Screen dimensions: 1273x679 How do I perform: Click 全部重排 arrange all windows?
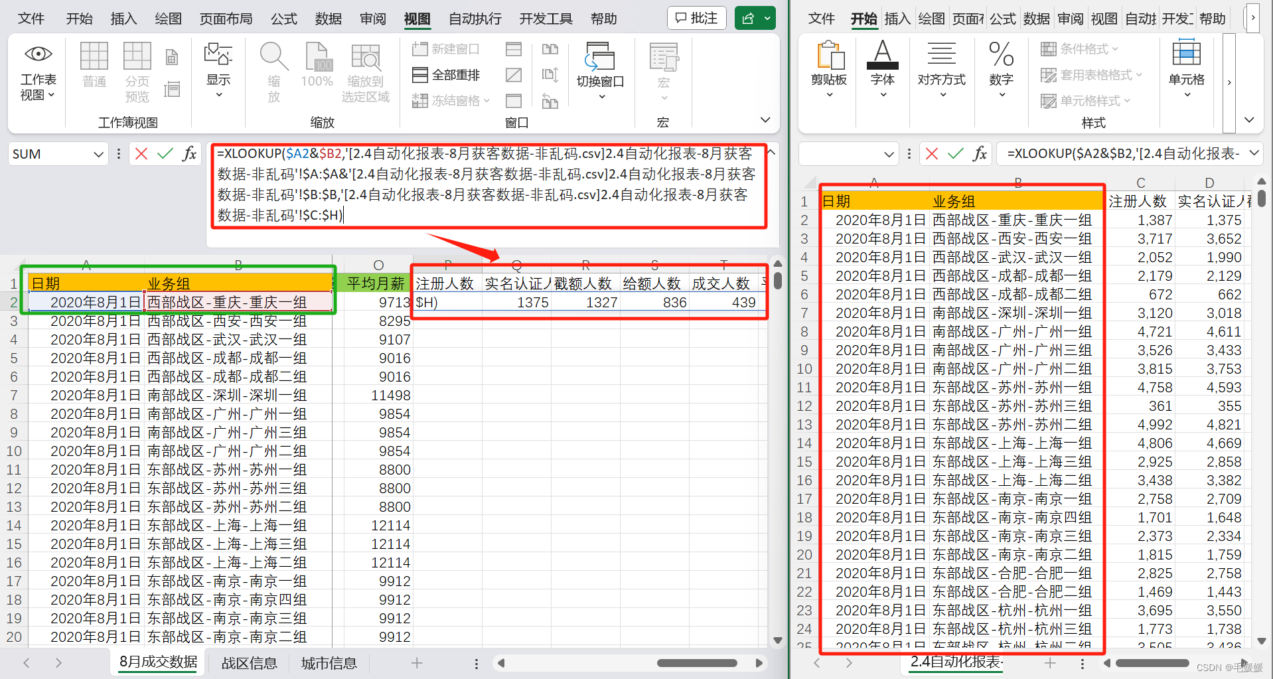coord(446,75)
